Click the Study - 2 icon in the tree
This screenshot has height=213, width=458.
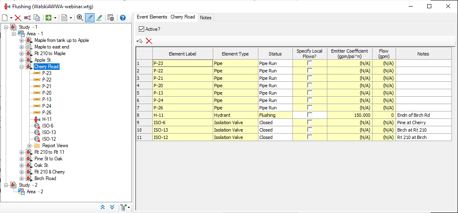[x=14, y=185]
